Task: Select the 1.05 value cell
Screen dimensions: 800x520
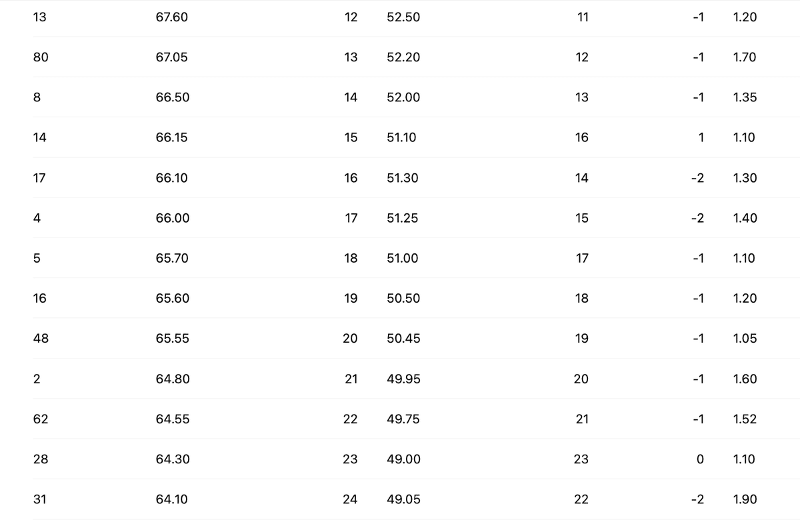Action: (744, 339)
